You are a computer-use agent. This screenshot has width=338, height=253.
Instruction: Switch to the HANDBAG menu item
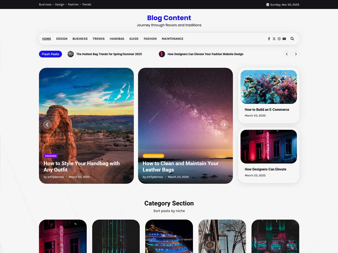tap(117, 39)
